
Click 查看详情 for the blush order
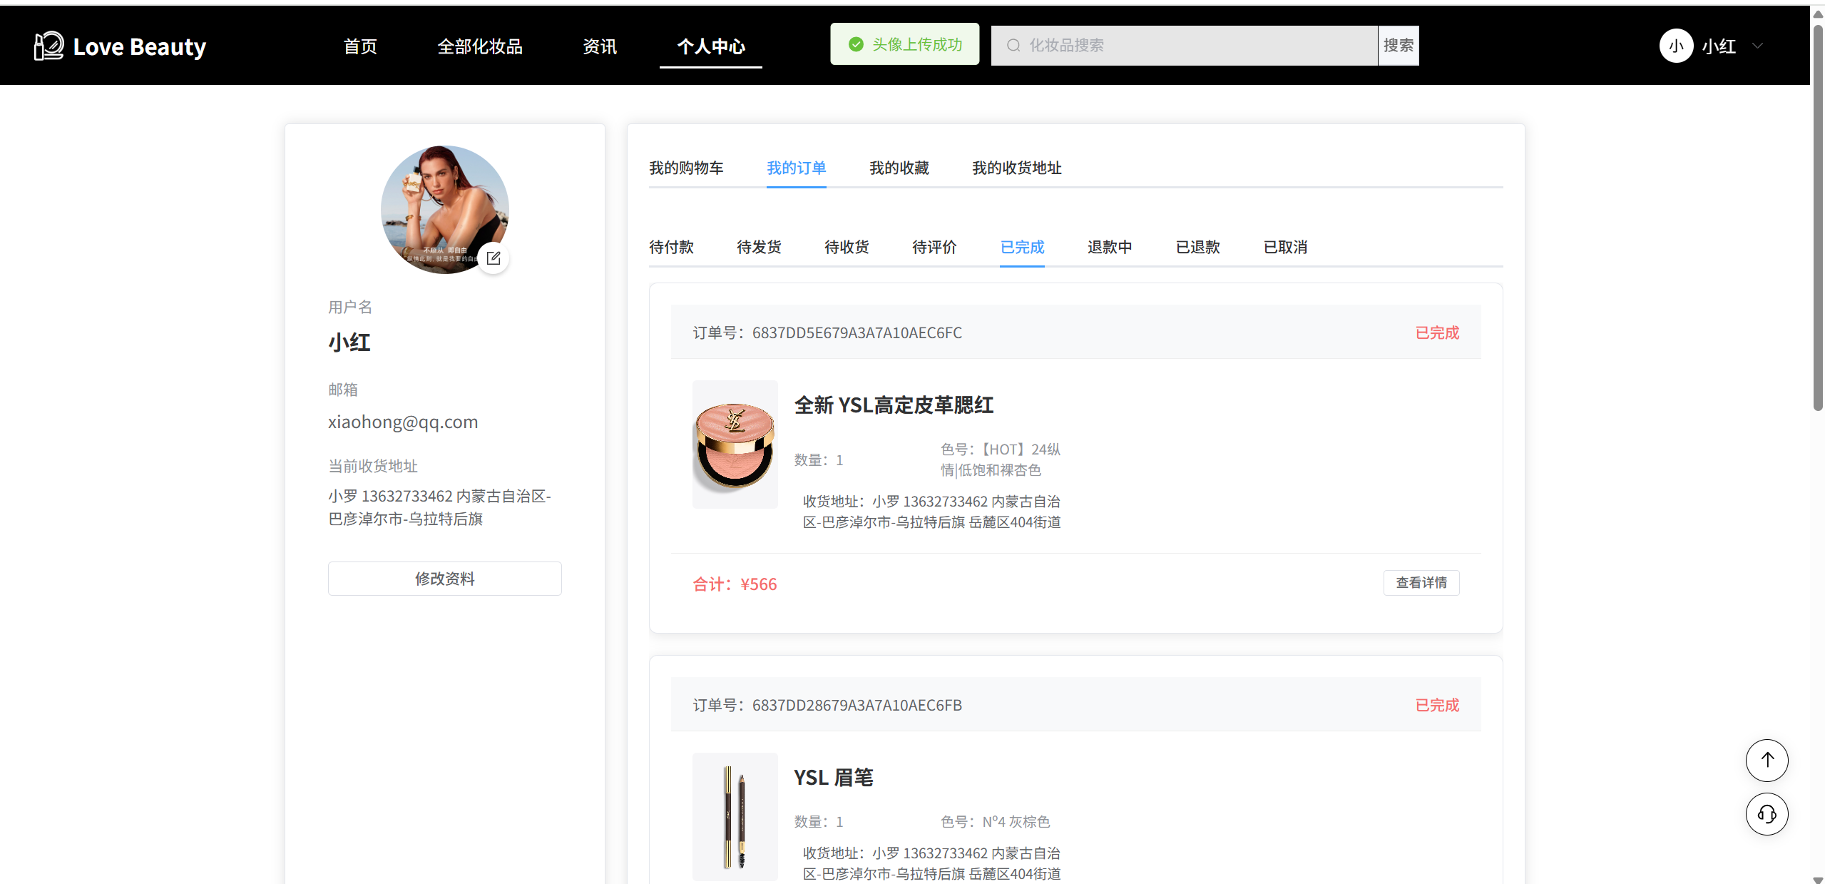pos(1421,583)
